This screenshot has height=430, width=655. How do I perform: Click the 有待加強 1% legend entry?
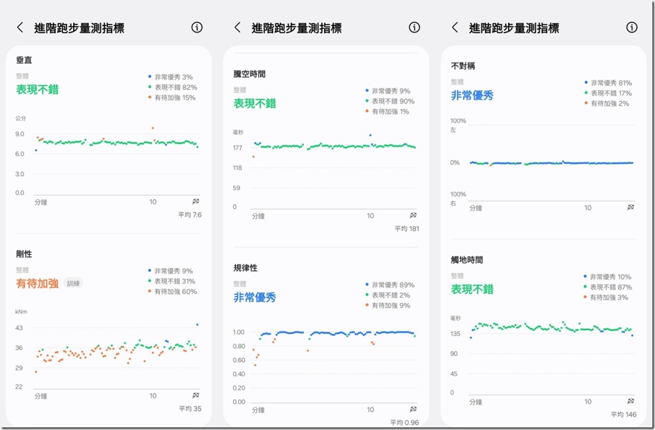(x=388, y=112)
